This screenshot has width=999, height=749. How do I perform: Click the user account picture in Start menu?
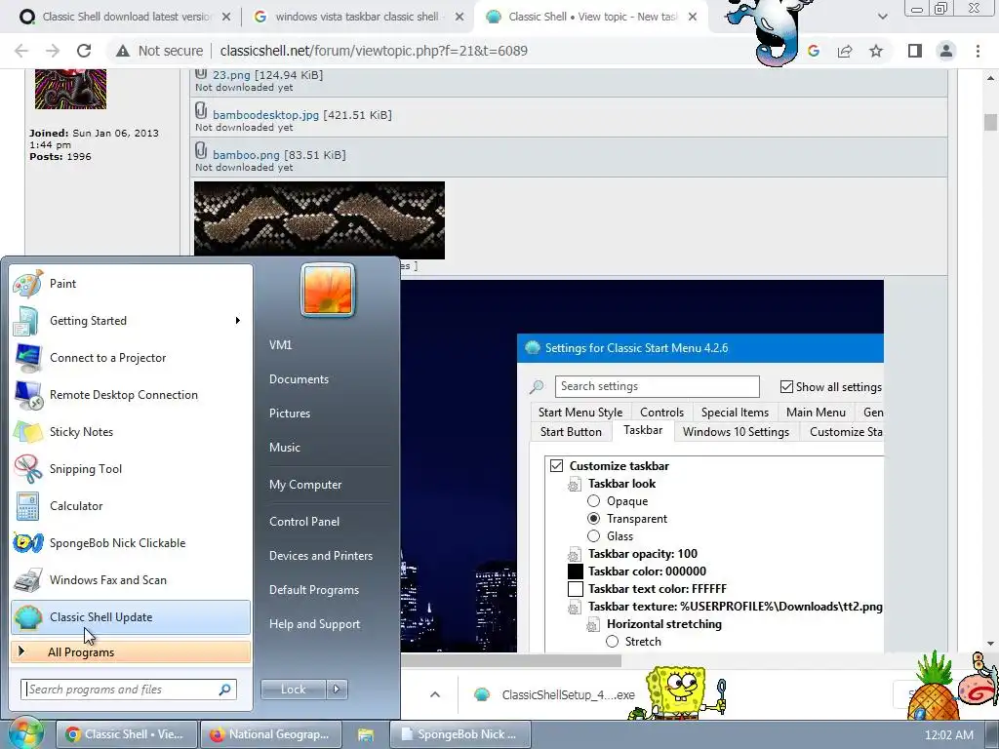tap(328, 290)
